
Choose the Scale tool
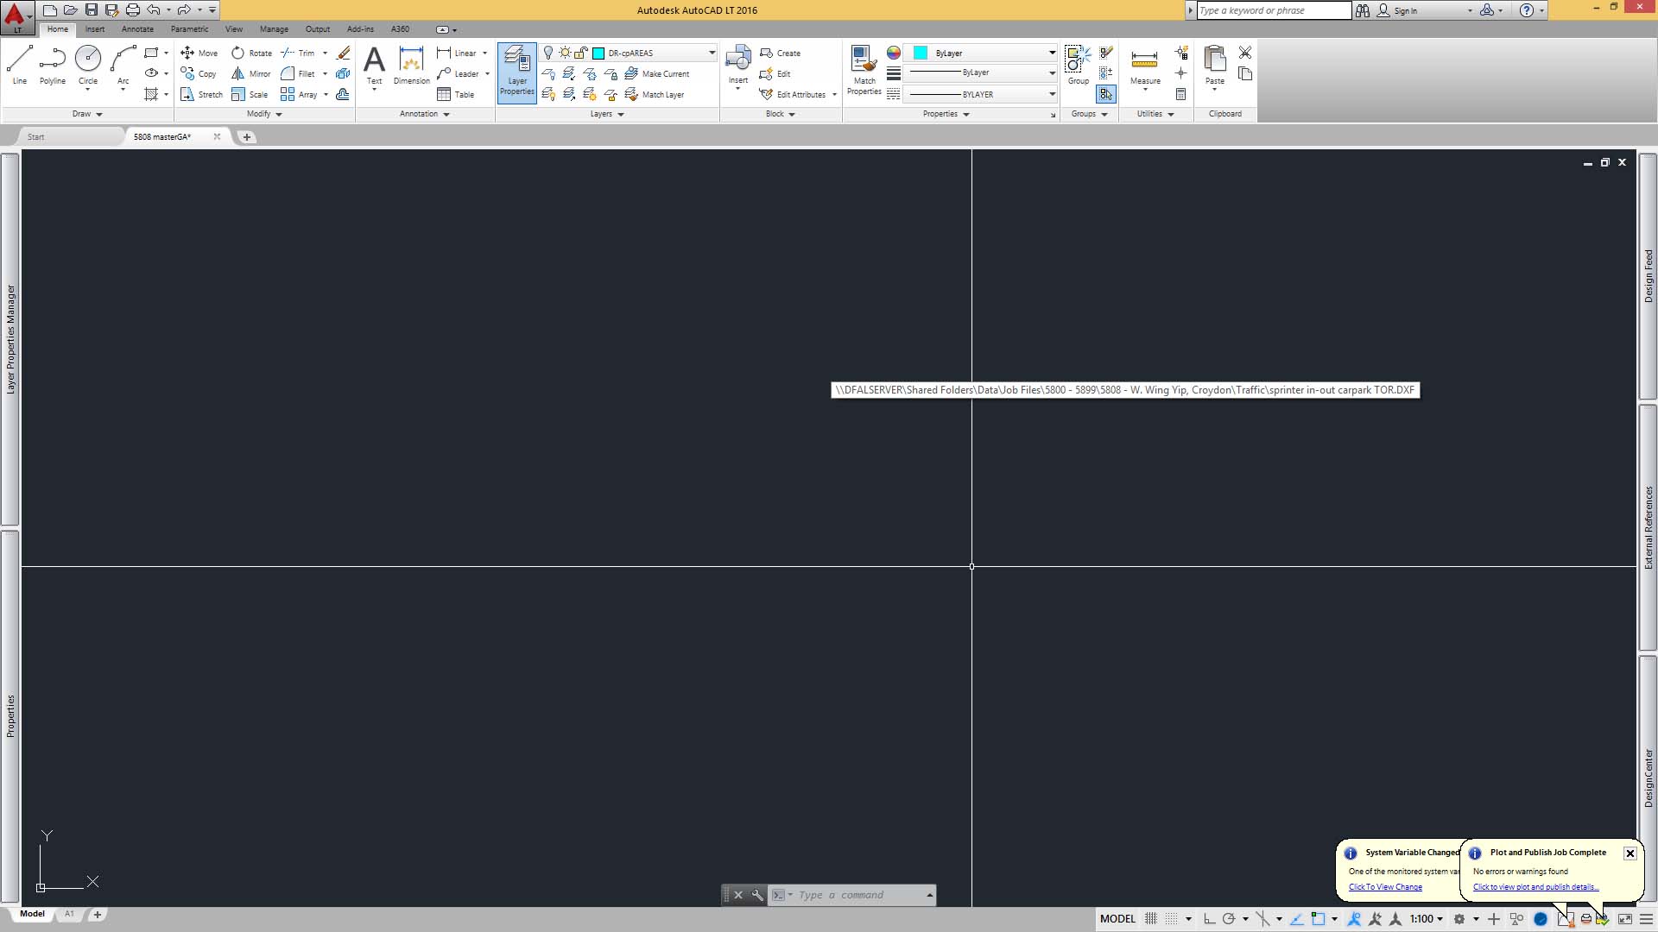pyautogui.click(x=250, y=94)
